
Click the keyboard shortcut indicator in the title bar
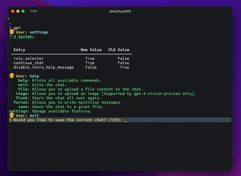[x=33, y=11]
